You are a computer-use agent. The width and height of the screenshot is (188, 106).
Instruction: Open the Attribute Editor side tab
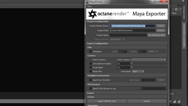point(184,13)
